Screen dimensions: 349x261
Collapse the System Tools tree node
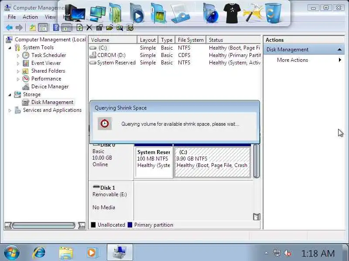click(10, 47)
